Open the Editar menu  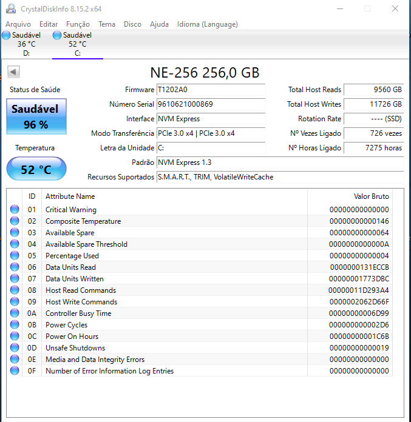click(49, 24)
